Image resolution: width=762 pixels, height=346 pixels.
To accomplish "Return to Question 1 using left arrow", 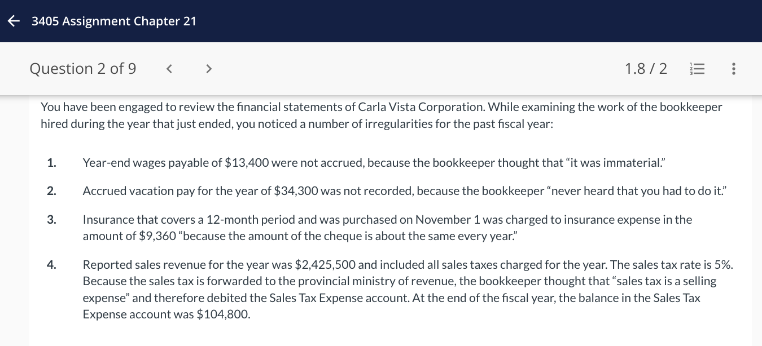I will click(169, 68).
